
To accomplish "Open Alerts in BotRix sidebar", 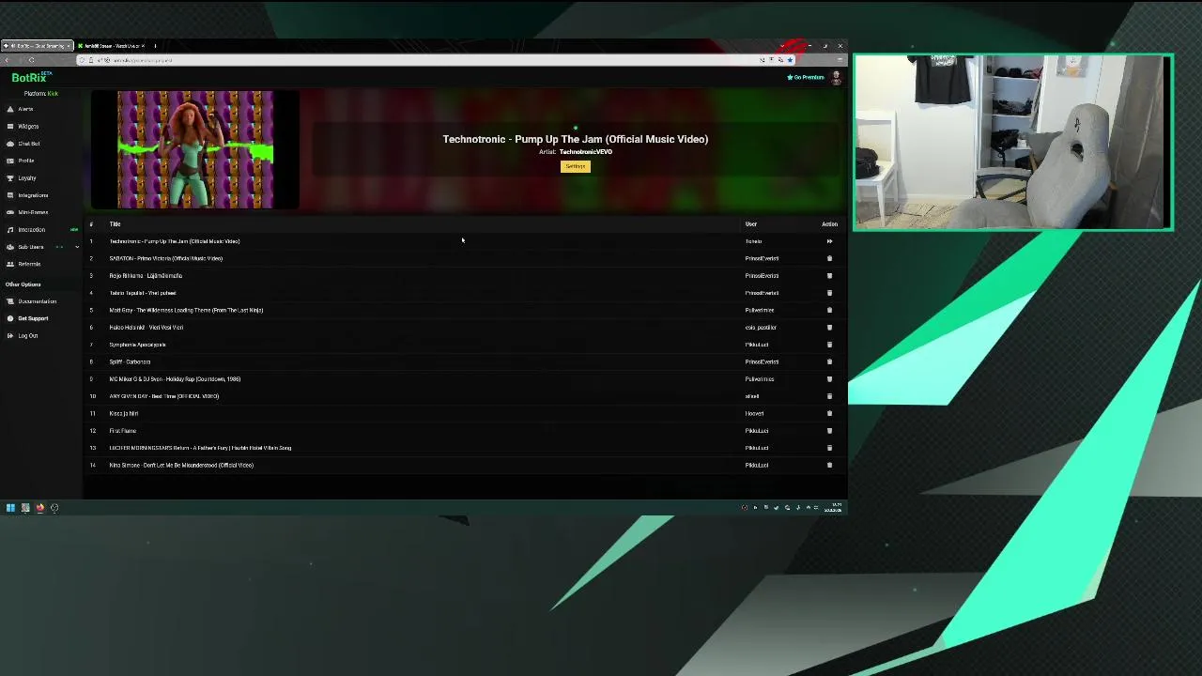I will (x=25, y=109).
